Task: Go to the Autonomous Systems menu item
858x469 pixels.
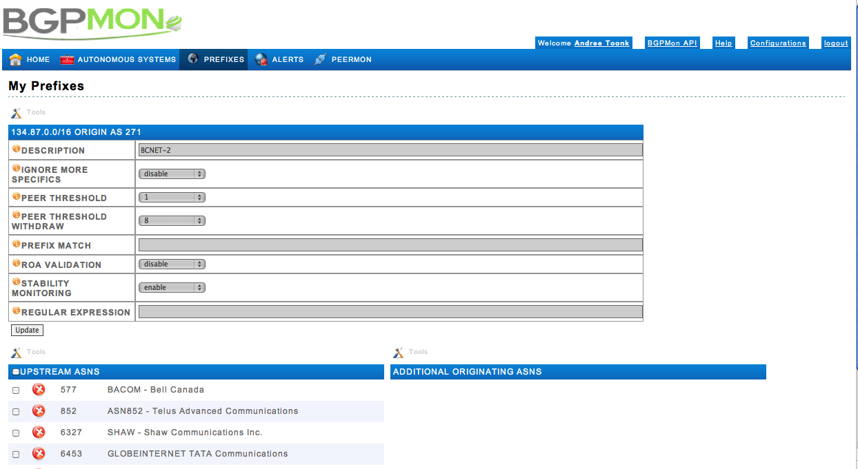Action: 126,60
